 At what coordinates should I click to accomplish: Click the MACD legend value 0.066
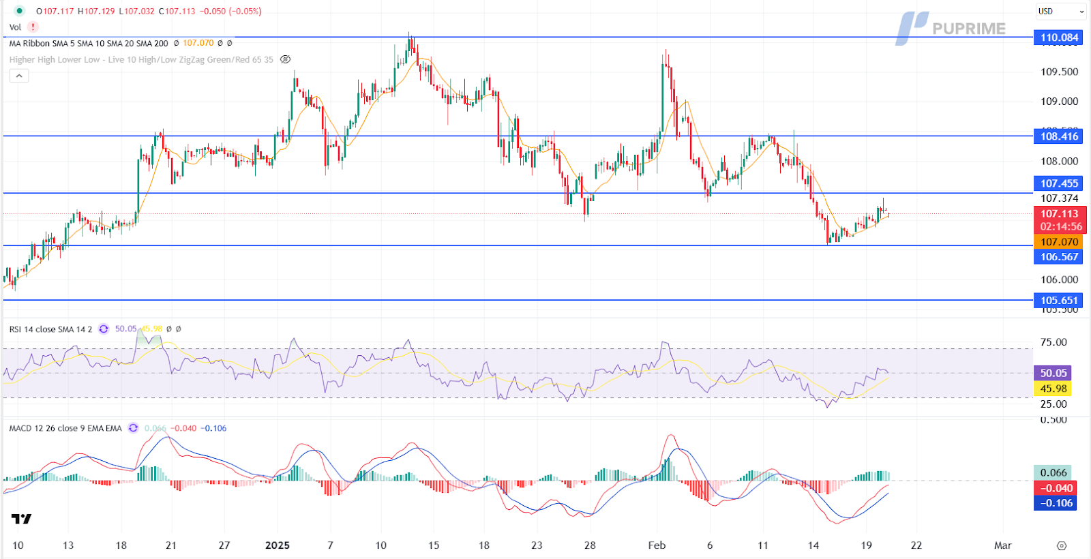pos(155,428)
